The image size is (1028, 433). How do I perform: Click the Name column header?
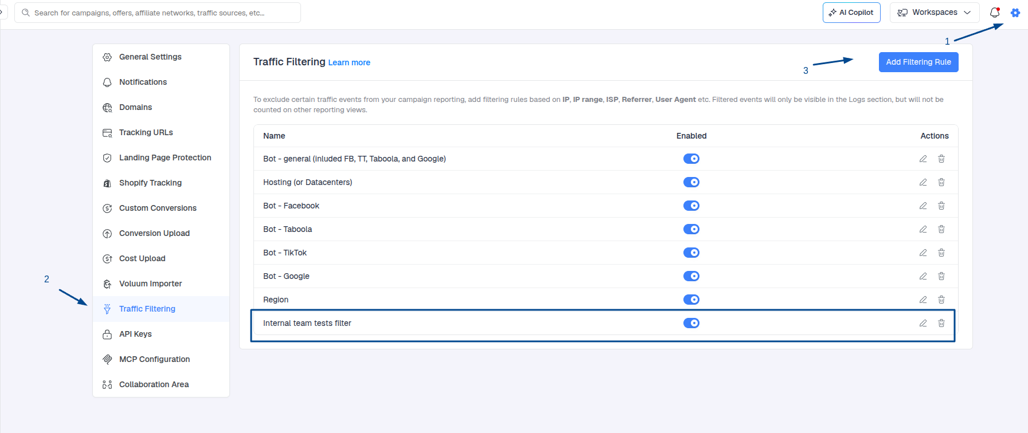tap(274, 136)
